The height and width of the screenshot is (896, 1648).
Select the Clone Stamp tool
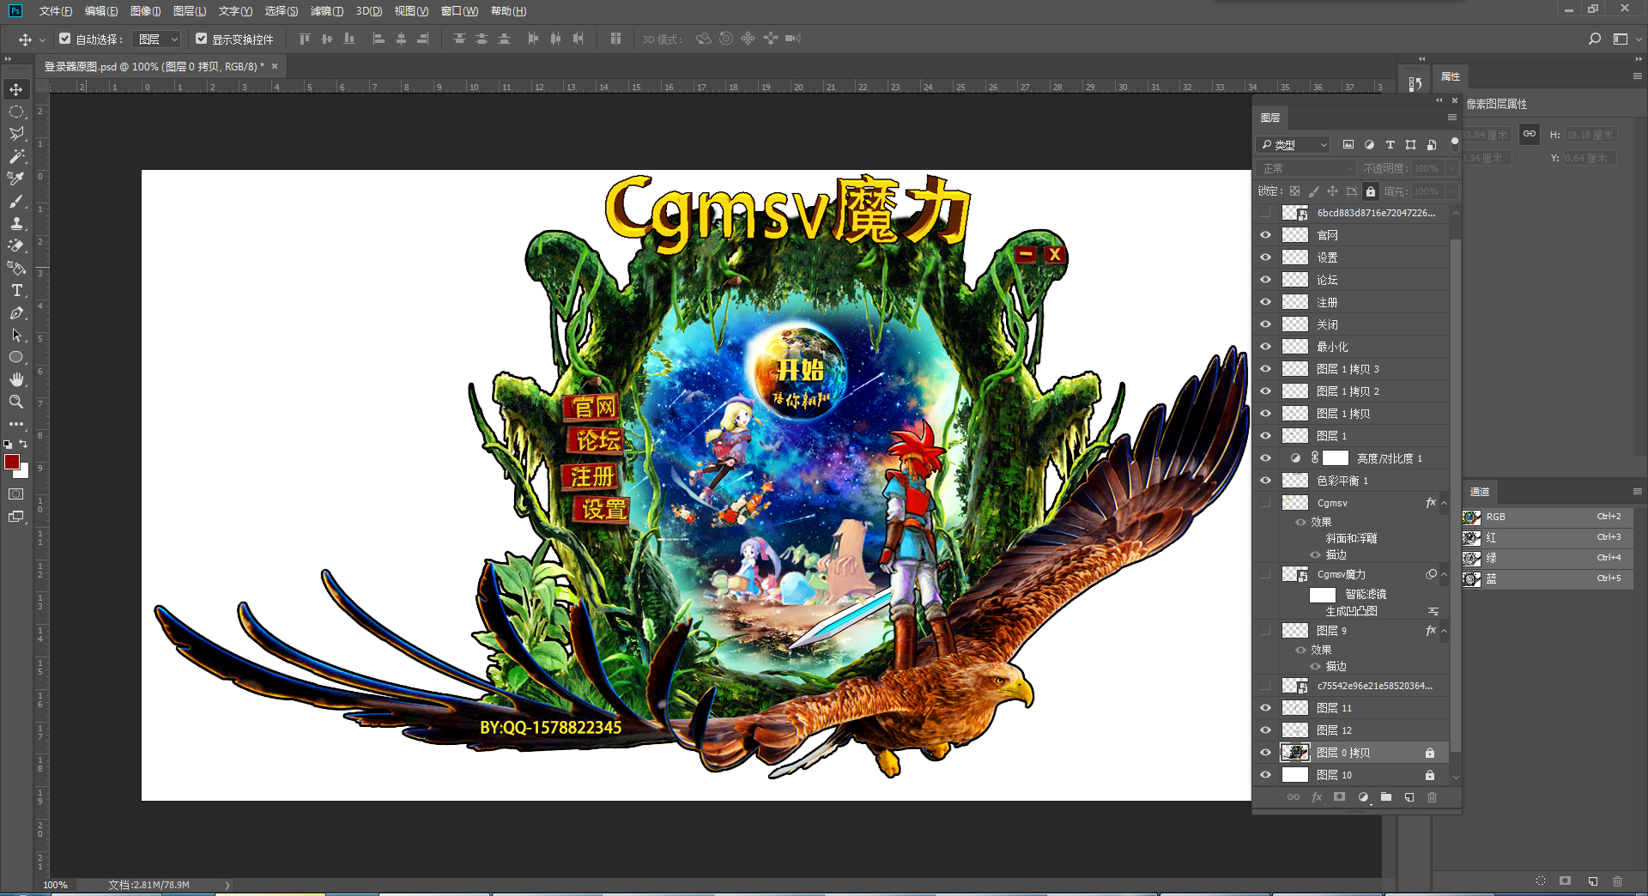[x=16, y=223]
